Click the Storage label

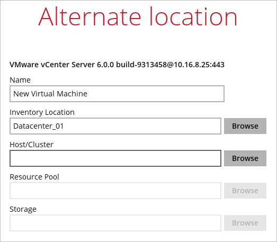(x=23, y=209)
